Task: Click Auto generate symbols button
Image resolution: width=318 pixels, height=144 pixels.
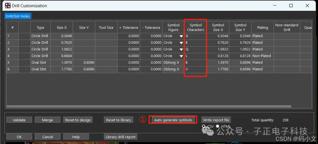Action: 173,120
